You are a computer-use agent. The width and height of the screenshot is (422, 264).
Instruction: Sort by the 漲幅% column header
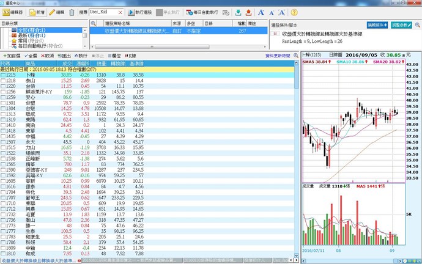click(83, 63)
